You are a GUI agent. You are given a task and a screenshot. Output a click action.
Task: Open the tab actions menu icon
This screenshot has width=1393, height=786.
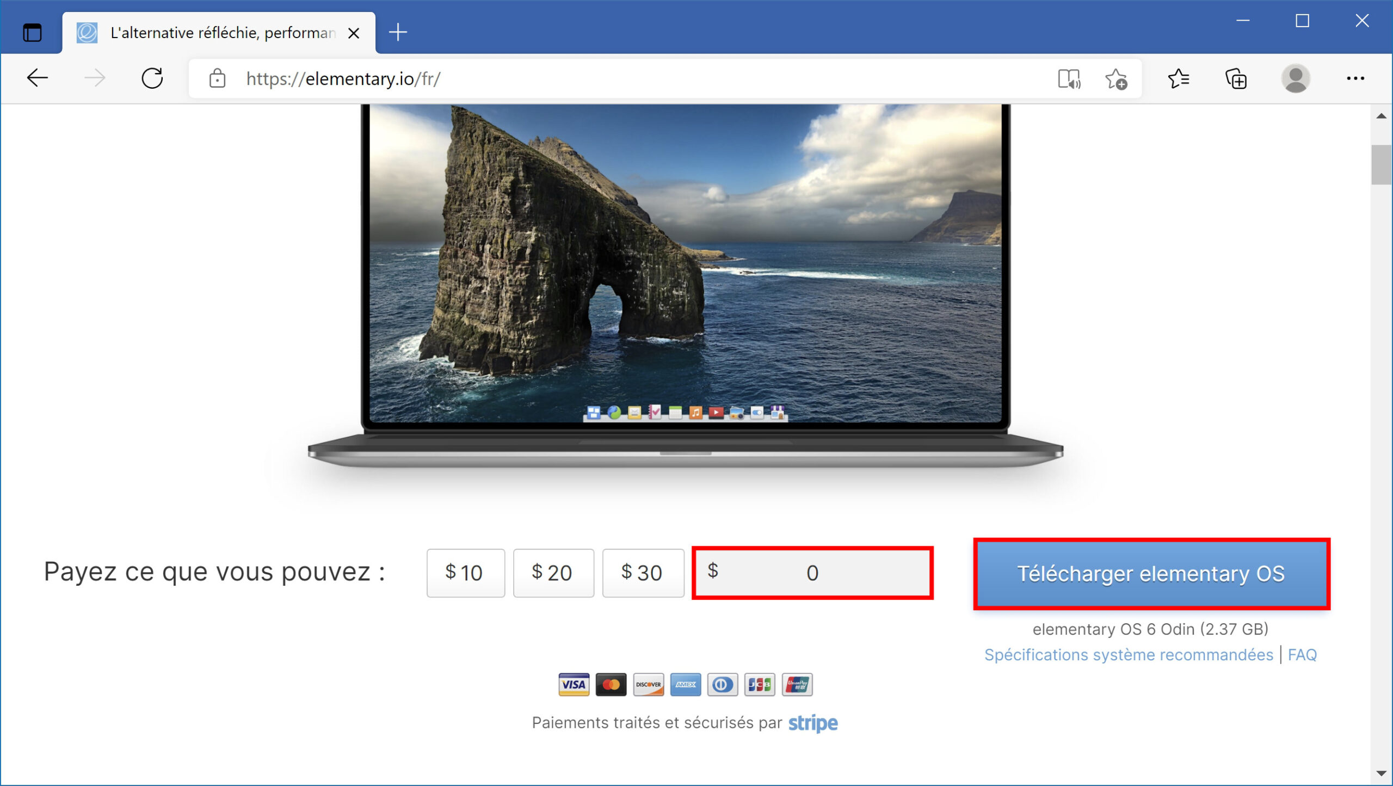pyautogui.click(x=32, y=33)
